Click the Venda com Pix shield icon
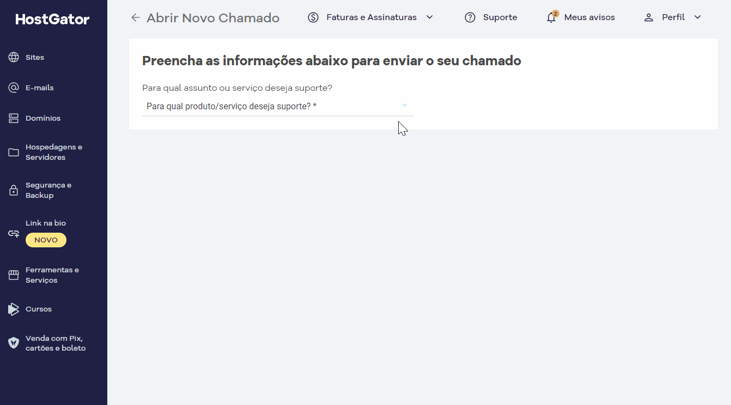 pyautogui.click(x=14, y=343)
